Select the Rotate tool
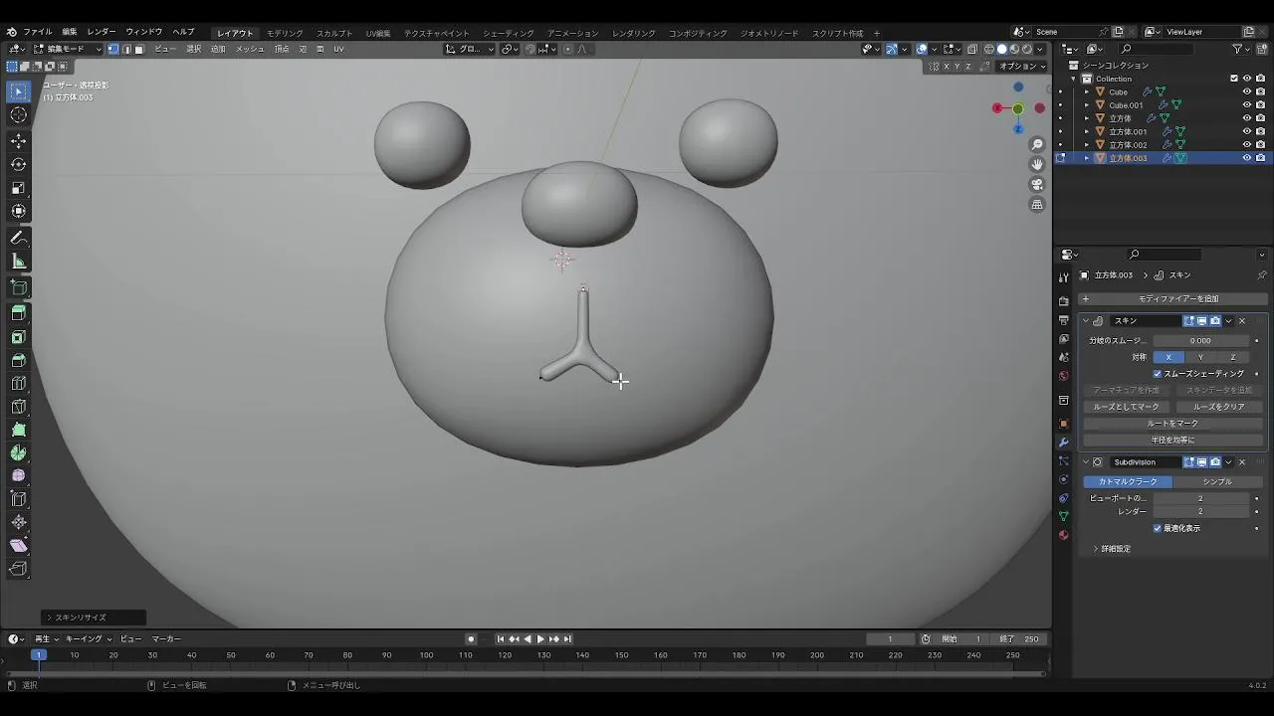Screen dimensions: 1274x716 [x=18, y=164]
